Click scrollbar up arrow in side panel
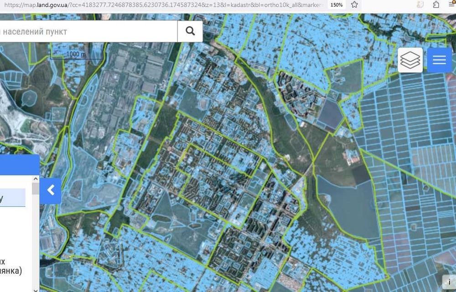The image size is (456, 292). [36, 179]
